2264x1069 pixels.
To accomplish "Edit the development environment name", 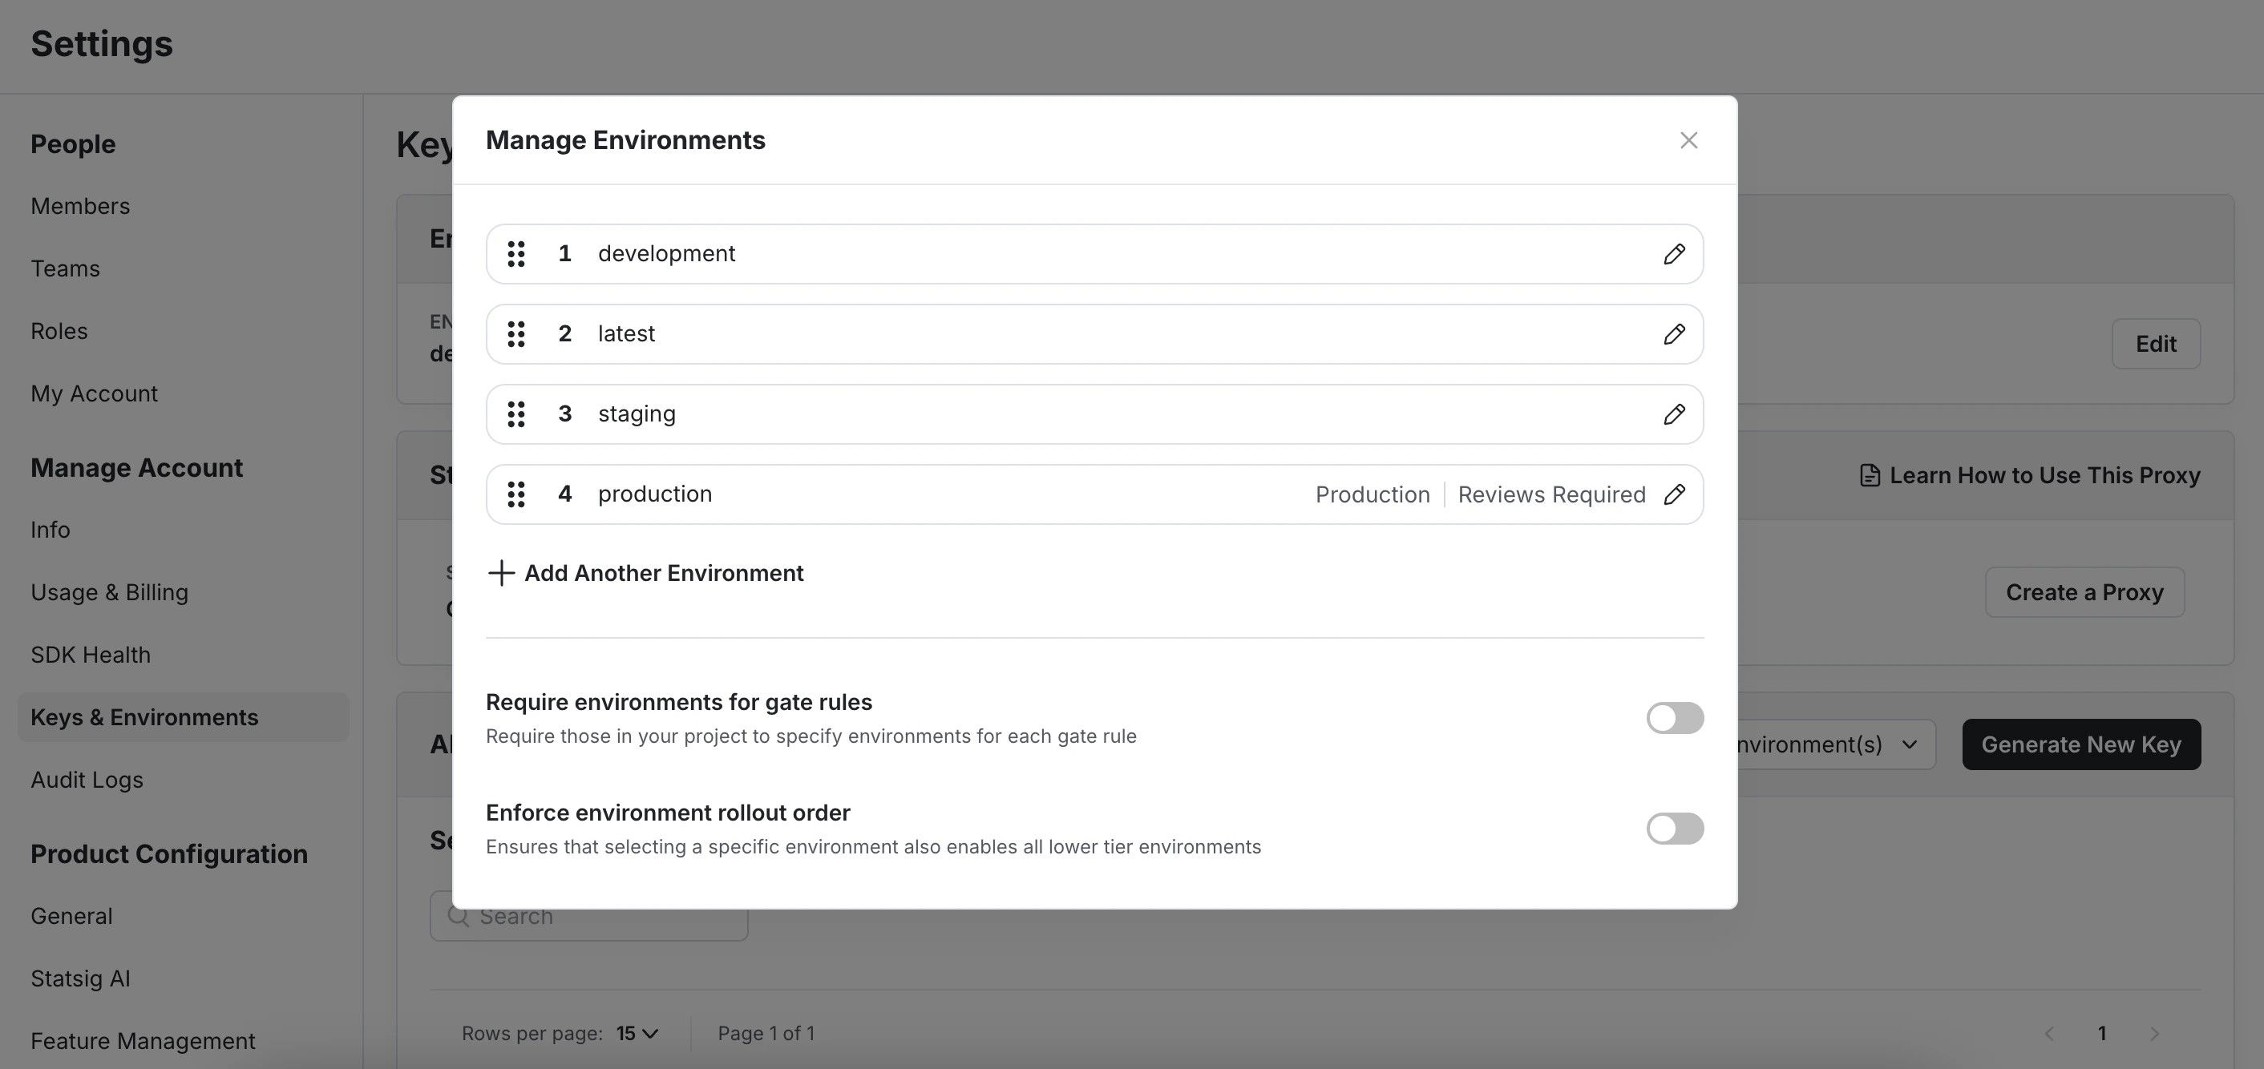I will click(x=1674, y=254).
